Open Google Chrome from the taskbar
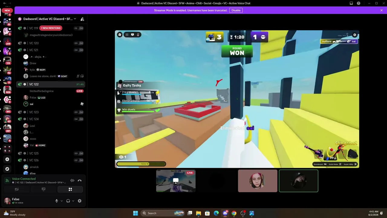Viewport: 387px width, 218px height. coord(234,213)
